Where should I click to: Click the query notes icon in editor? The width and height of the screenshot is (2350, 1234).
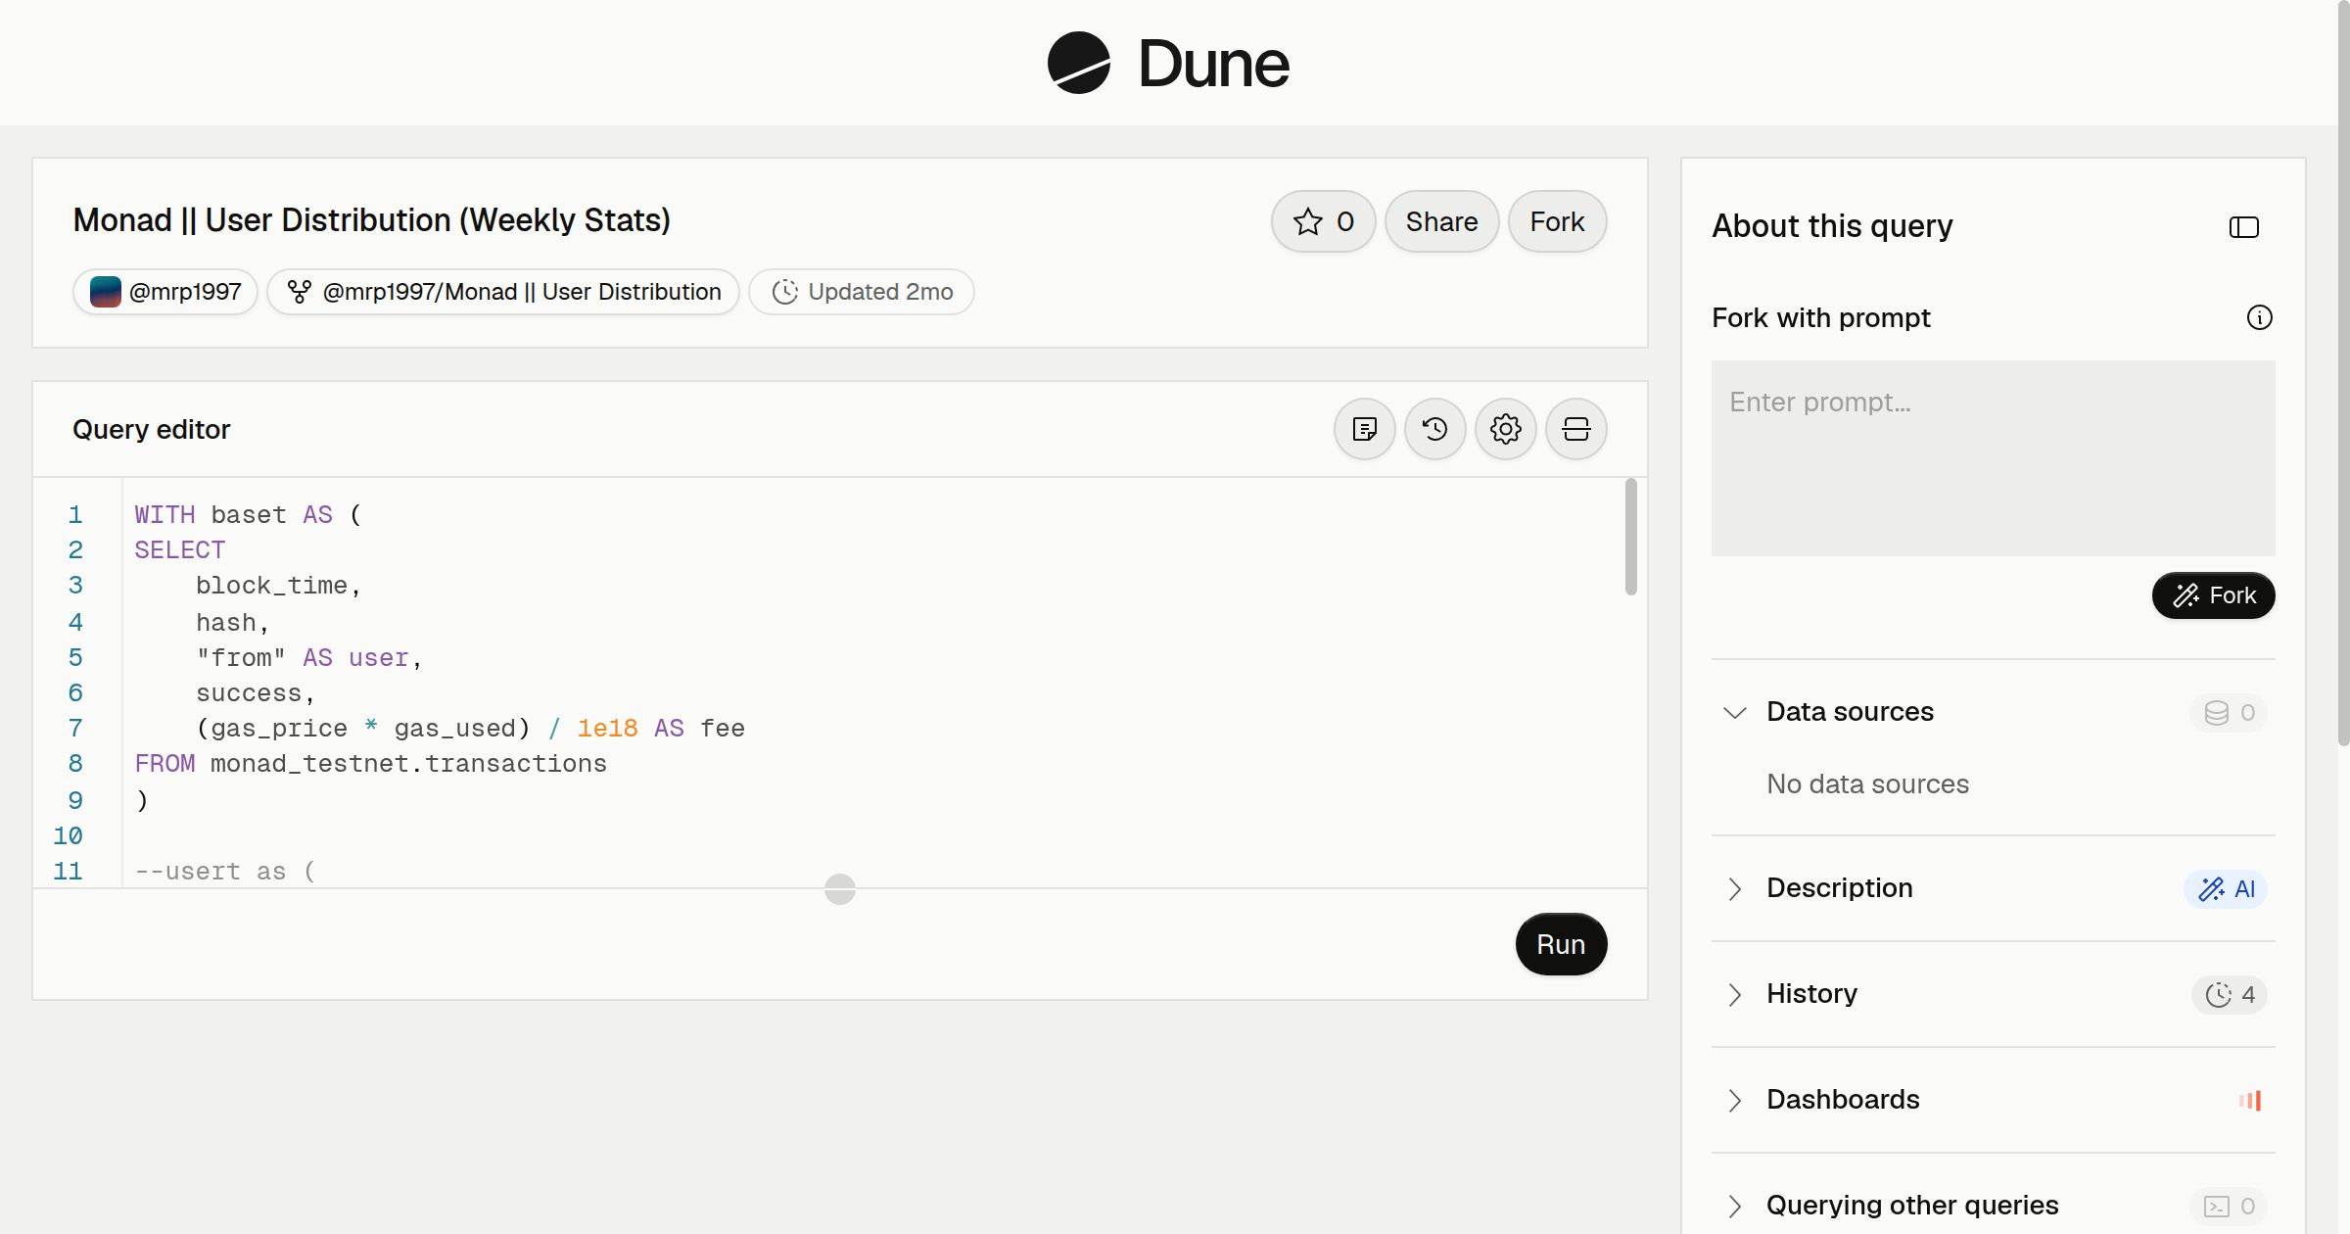(1364, 429)
